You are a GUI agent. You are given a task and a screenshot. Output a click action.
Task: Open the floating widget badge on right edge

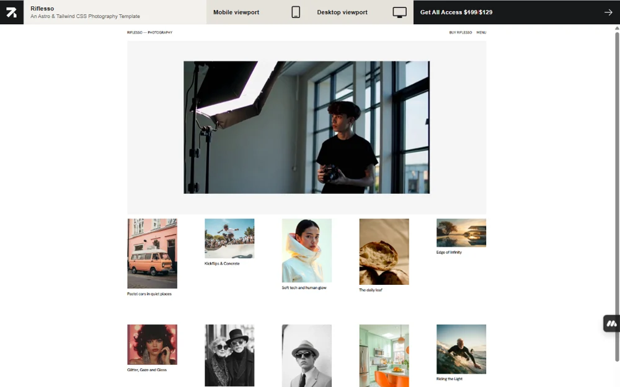click(611, 324)
